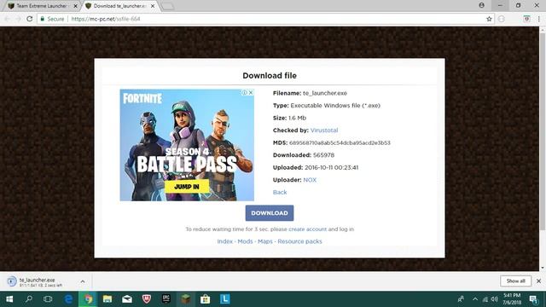Open the create account link
This screenshot has height=307, width=546.
pos(307,229)
